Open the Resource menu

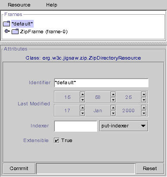click(19, 5)
